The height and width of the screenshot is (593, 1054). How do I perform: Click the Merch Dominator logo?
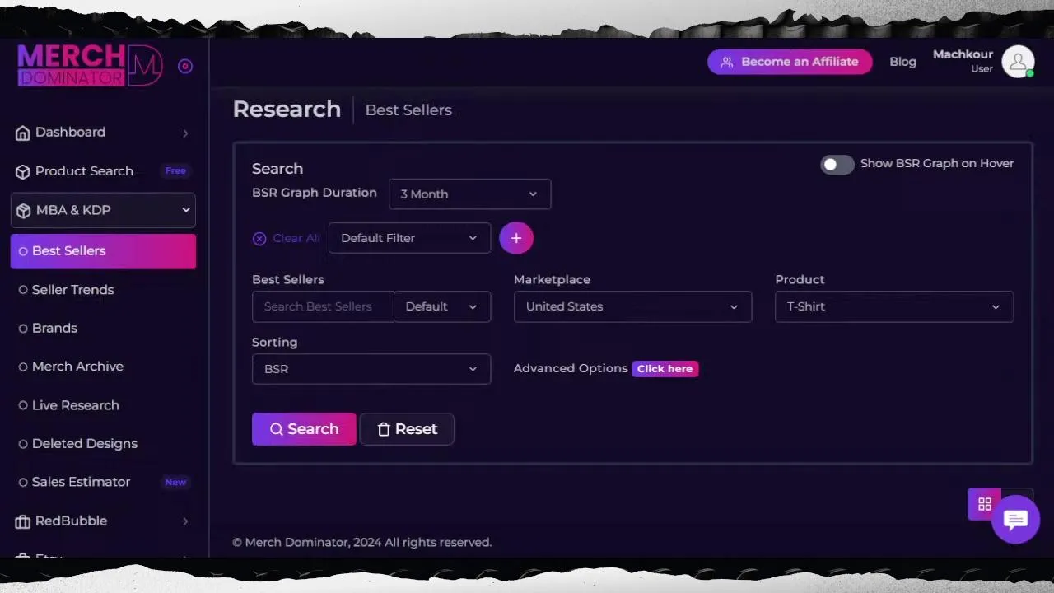90,65
